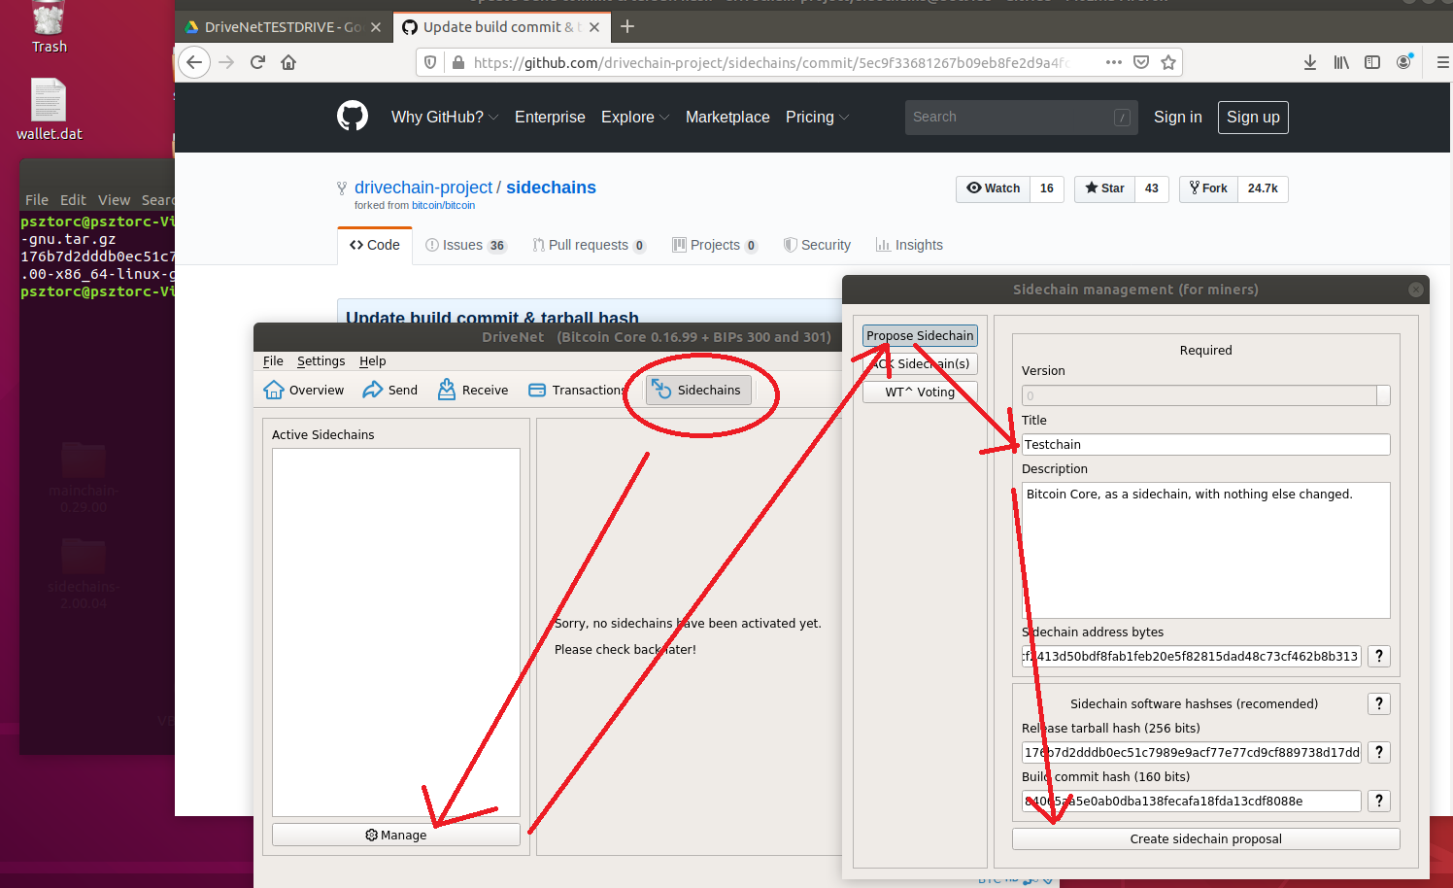The image size is (1453, 888).
Task: Open wallet.dat file on desktop
Action: (49, 109)
